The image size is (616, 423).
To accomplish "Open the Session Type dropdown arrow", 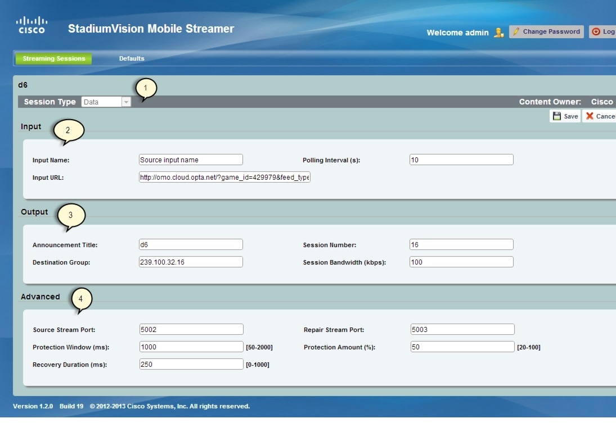I will pyautogui.click(x=126, y=102).
